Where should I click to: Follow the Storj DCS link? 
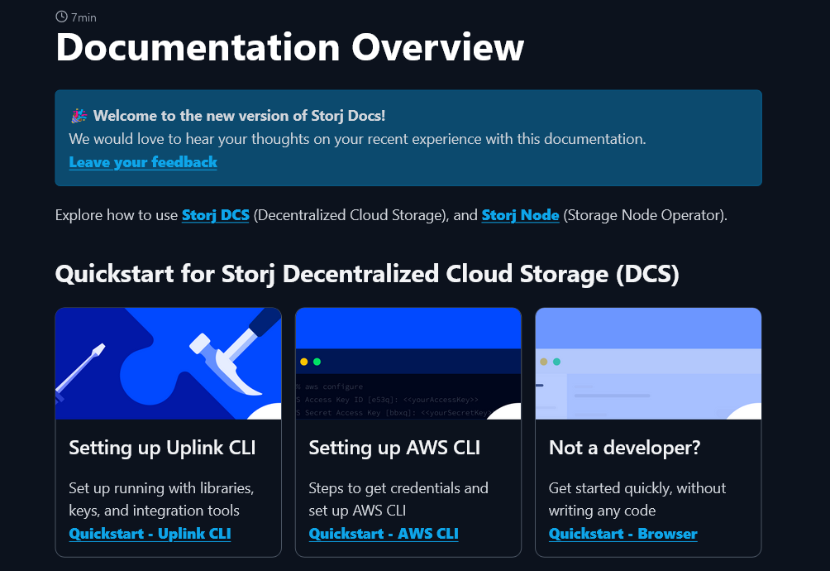216,215
